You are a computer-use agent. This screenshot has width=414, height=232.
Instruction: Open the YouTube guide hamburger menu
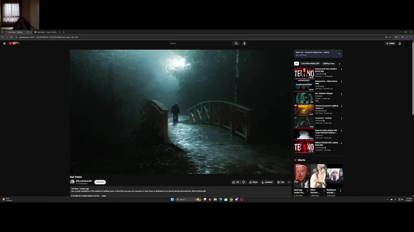click(4, 43)
